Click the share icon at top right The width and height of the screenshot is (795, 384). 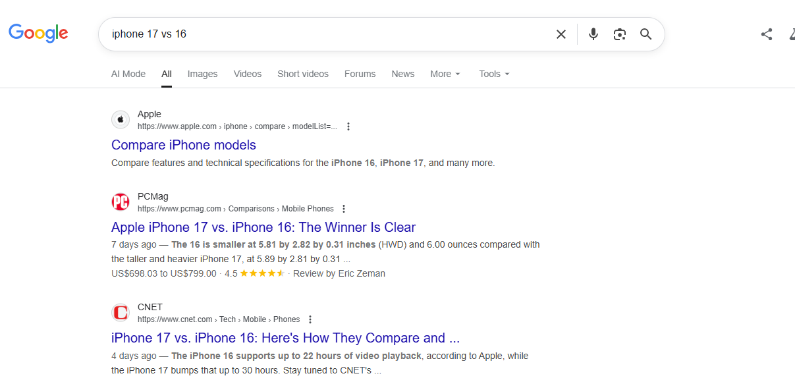pyautogui.click(x=766, y=34)
